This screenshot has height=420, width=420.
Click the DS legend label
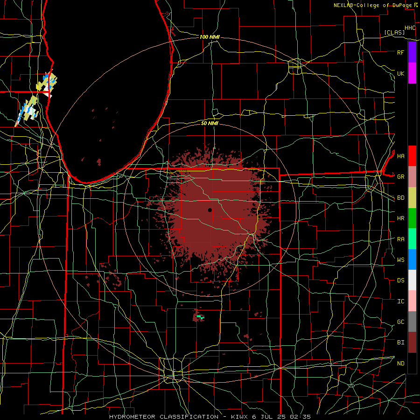400,280
